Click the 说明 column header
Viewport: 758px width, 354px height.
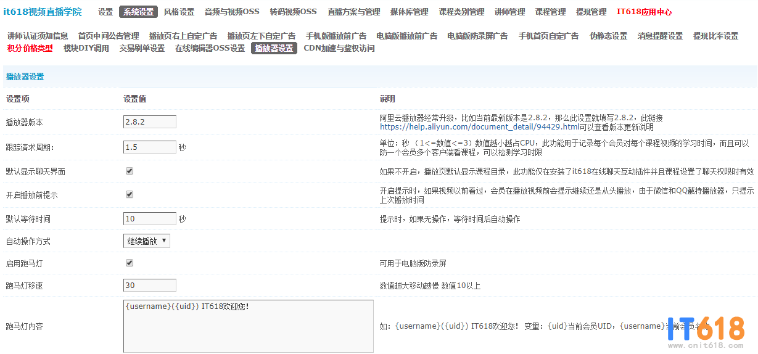(387, 99)
